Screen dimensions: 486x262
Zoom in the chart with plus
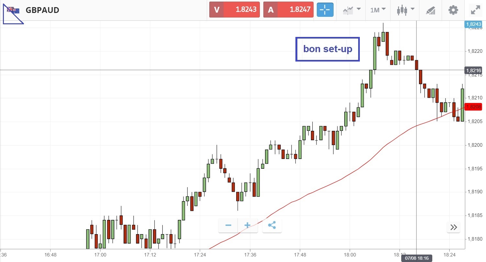pyautogui.click(x=248, y=225)
